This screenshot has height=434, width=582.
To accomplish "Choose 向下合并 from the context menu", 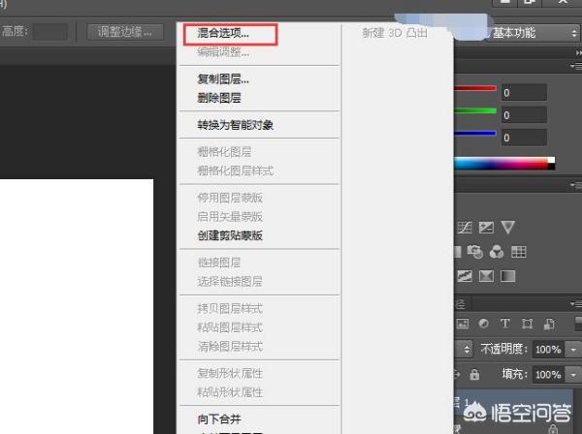I will 219,419.
